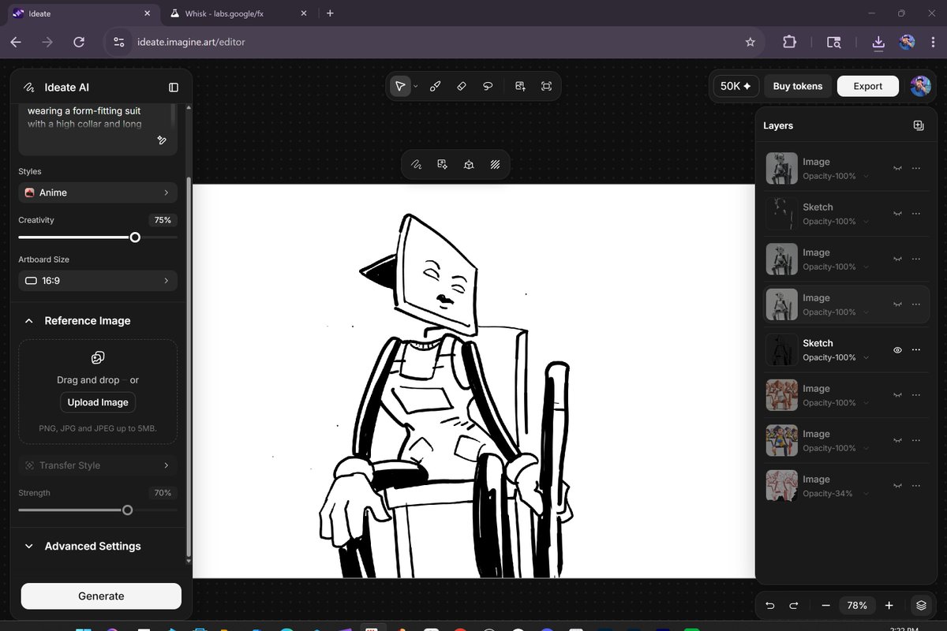Collapse the Ideate AI side panel icon
This screenshot has height=631, width=947.
click(x=174, y=88)
